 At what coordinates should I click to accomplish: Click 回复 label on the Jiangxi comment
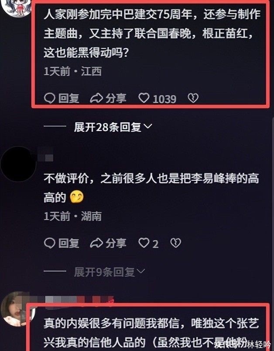68,98
